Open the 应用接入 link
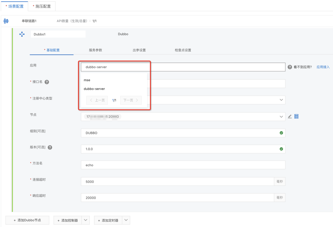 coord(323,67)
